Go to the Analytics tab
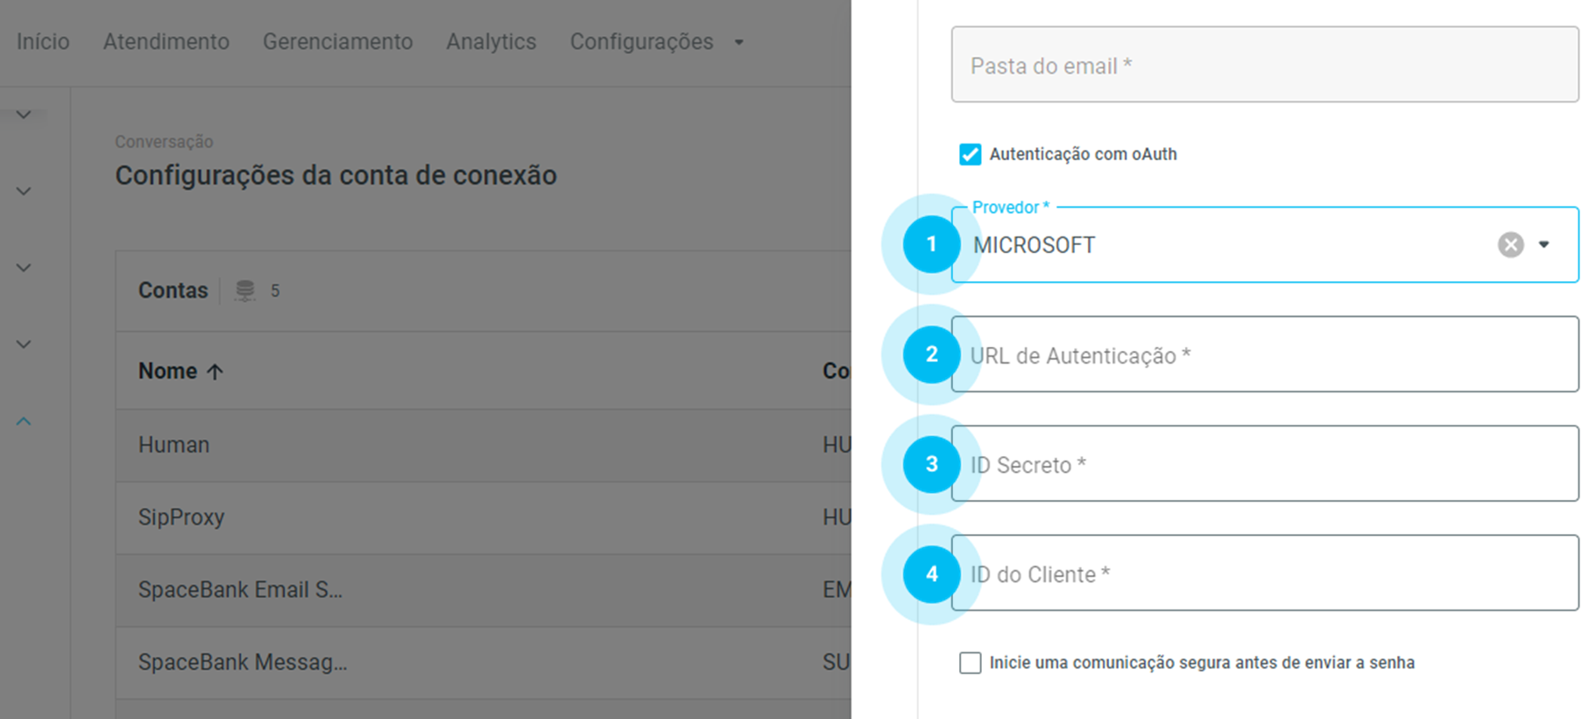The width and height of the screenshot is (1596, 719). [x=491, y=42]
